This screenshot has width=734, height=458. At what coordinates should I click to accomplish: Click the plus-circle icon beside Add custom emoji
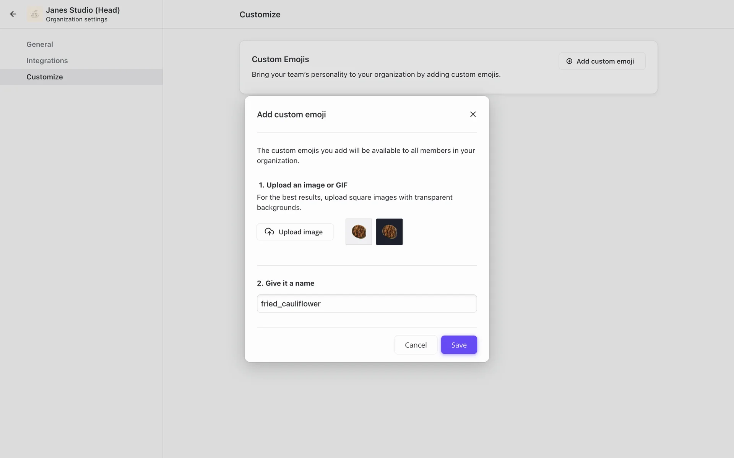click(x=569, y=61)
